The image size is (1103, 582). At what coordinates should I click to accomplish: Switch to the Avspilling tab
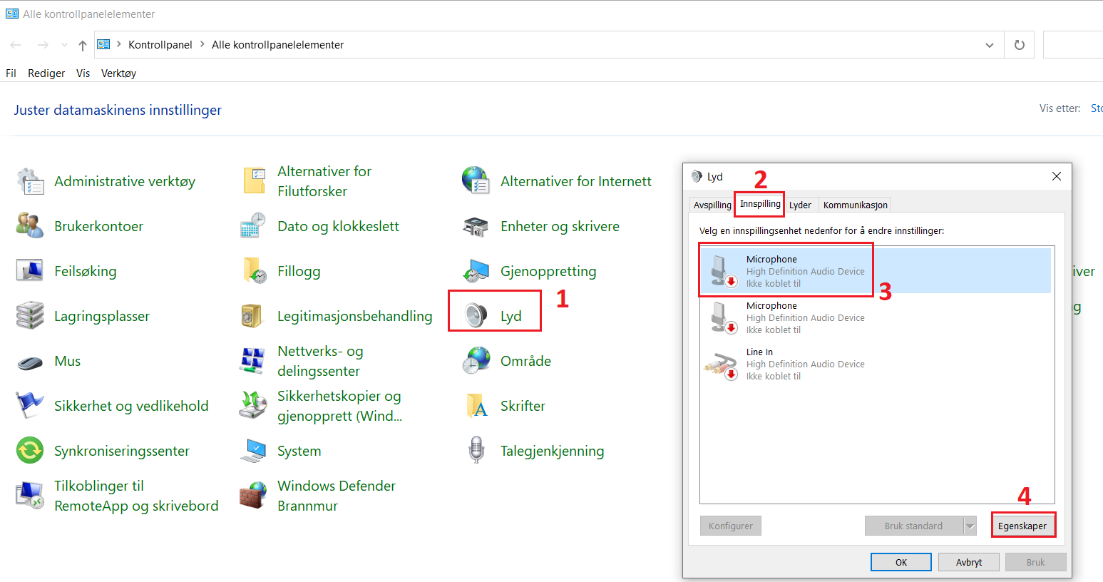[712, 205]
